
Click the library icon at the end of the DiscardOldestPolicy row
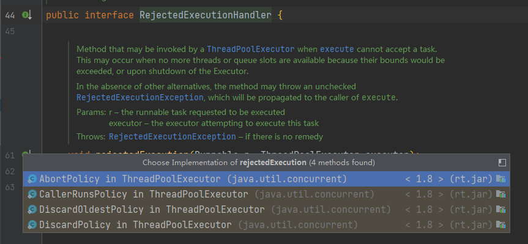pyautogui.click(x=501, y=210)
